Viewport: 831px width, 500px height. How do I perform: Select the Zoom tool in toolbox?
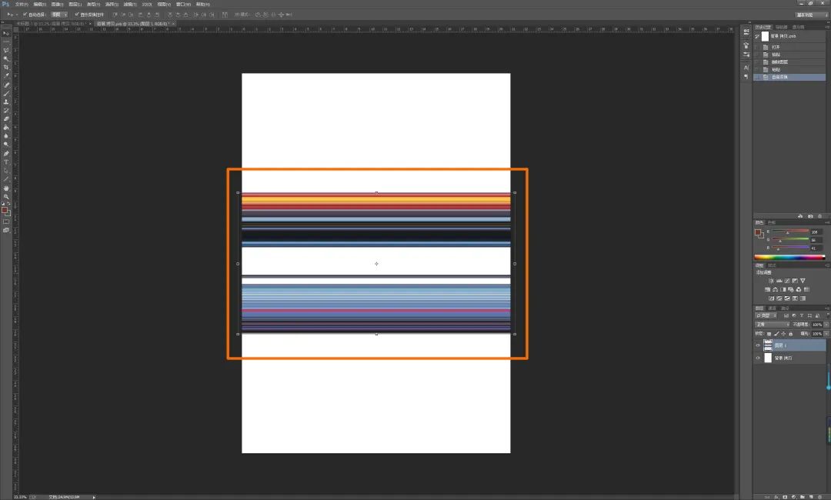(6, 196)
